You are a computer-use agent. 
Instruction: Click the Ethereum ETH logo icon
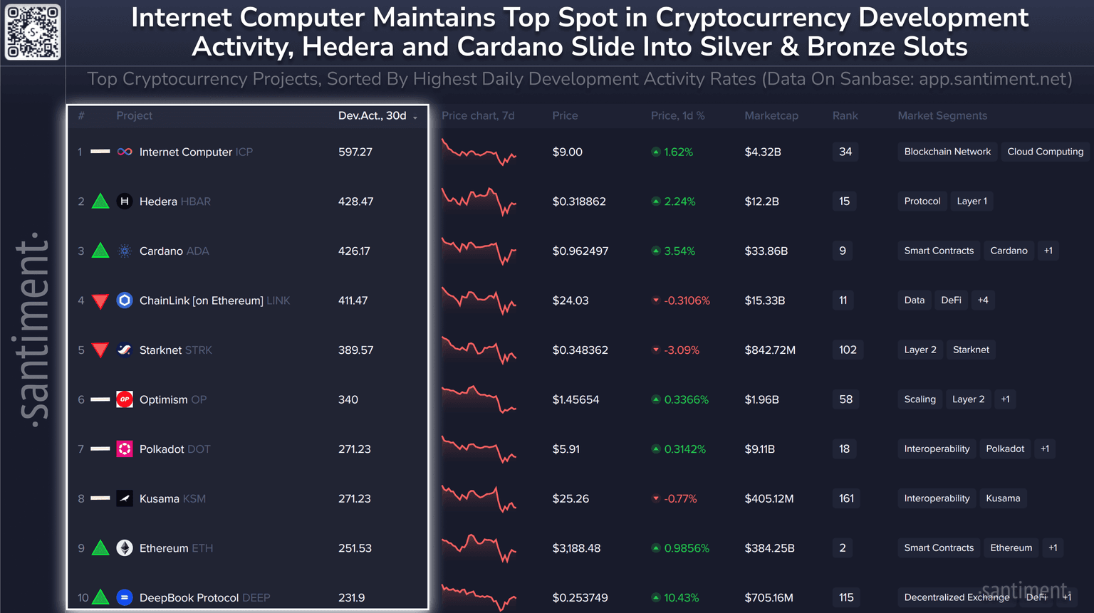tap(125, 548)
